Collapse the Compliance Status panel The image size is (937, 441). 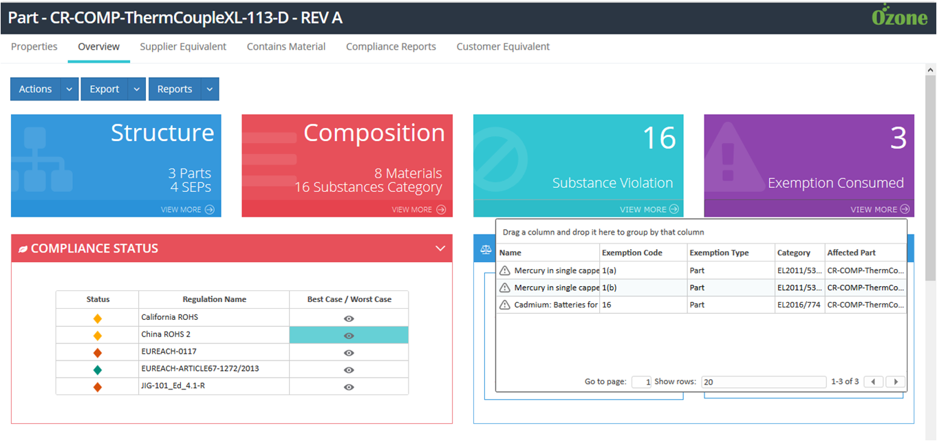[x=440, y=248]
